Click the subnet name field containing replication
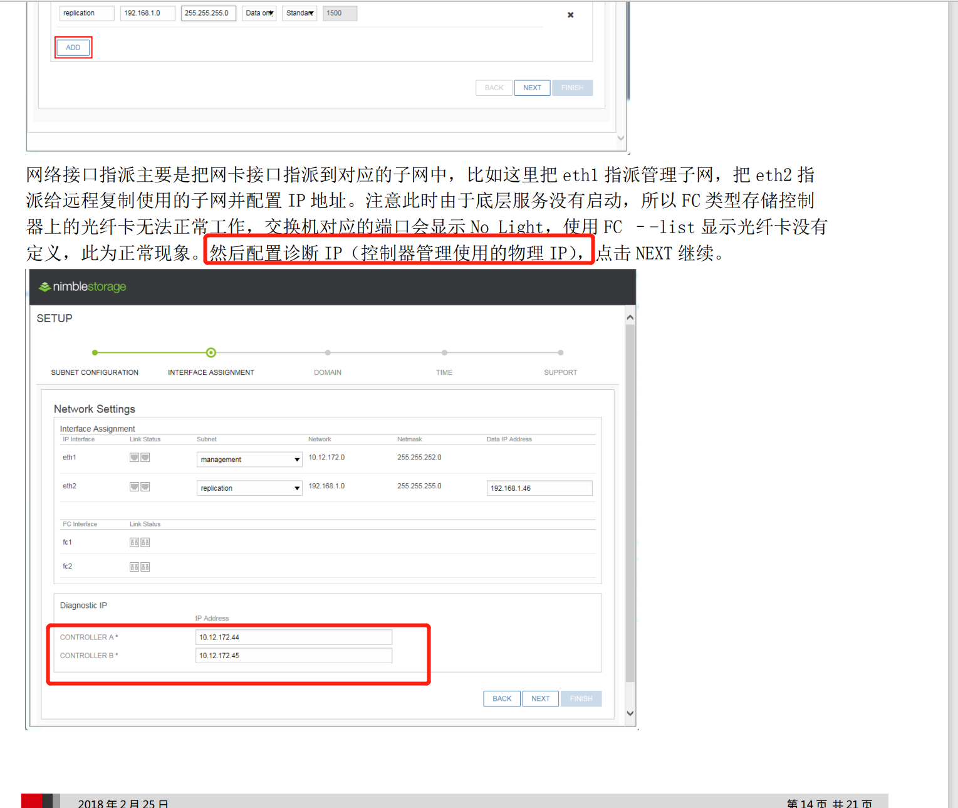The image size is (958, 808). pyautogui.click(x=87, y=13)
